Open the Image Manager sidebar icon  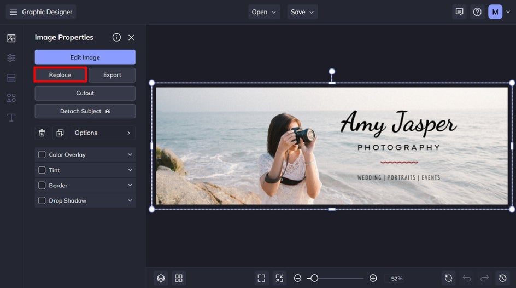[11, 38]
